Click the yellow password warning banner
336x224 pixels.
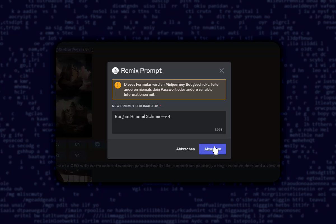169,89
